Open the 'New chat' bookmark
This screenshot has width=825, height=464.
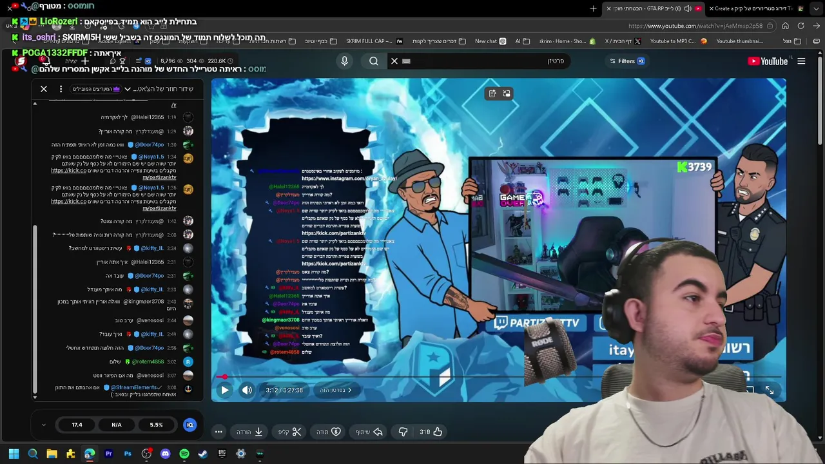click(490, 41)
